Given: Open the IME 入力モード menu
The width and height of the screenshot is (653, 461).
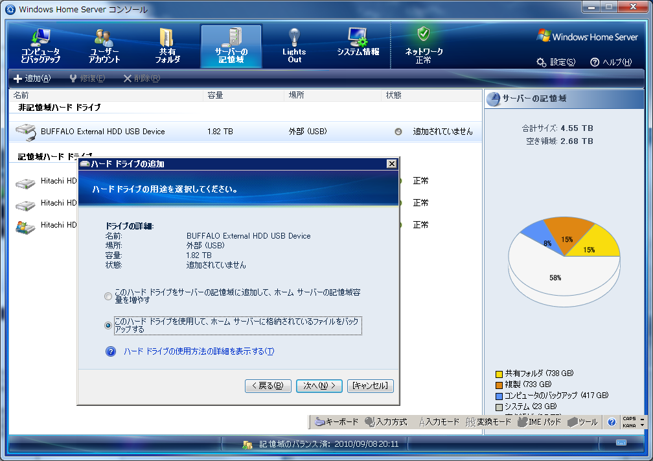Looking at the screenshot, I should (x=439, y=422).
